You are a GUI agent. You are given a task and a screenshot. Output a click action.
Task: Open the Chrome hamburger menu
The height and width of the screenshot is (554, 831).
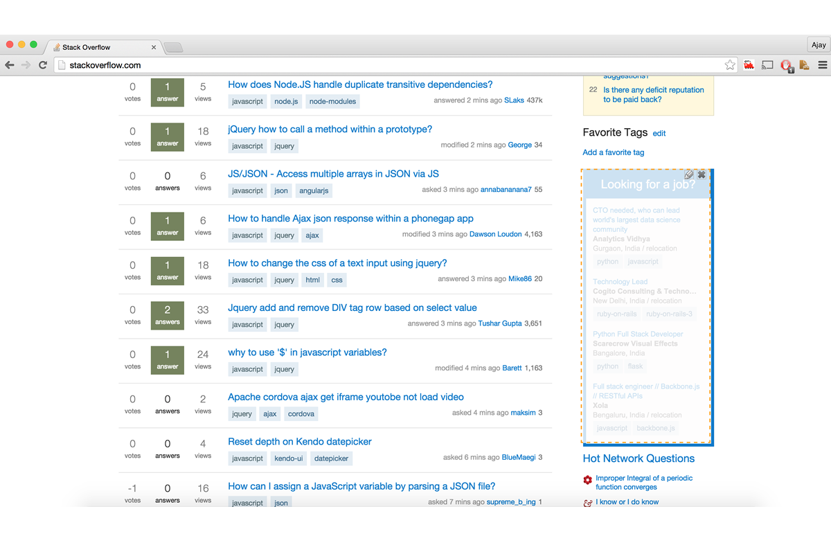click(x=823, y=65)
